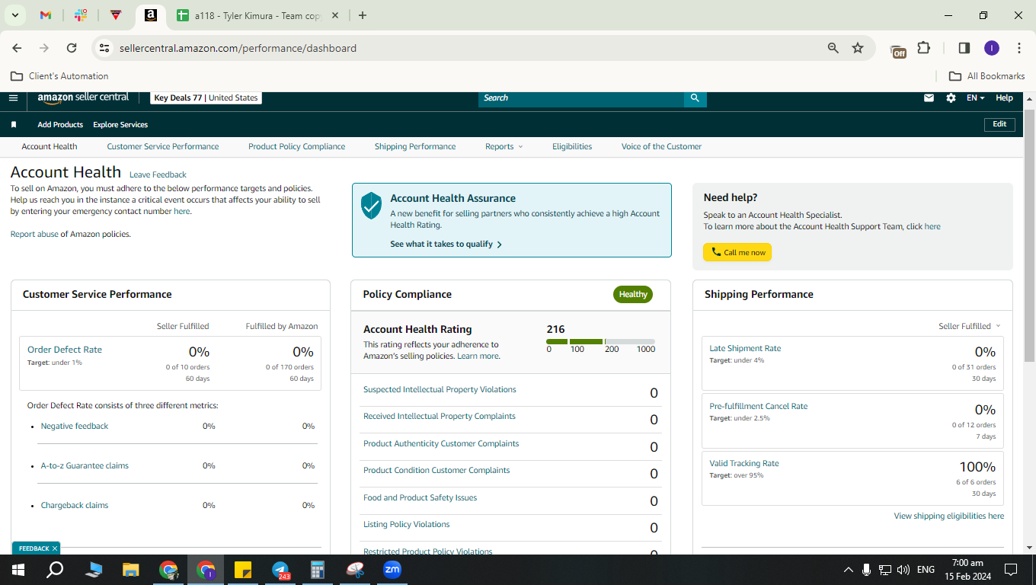Open Sticky Notes from the taskbar
The height and width of the screenshot is (585, 1036).
click(x=243, y=570)
